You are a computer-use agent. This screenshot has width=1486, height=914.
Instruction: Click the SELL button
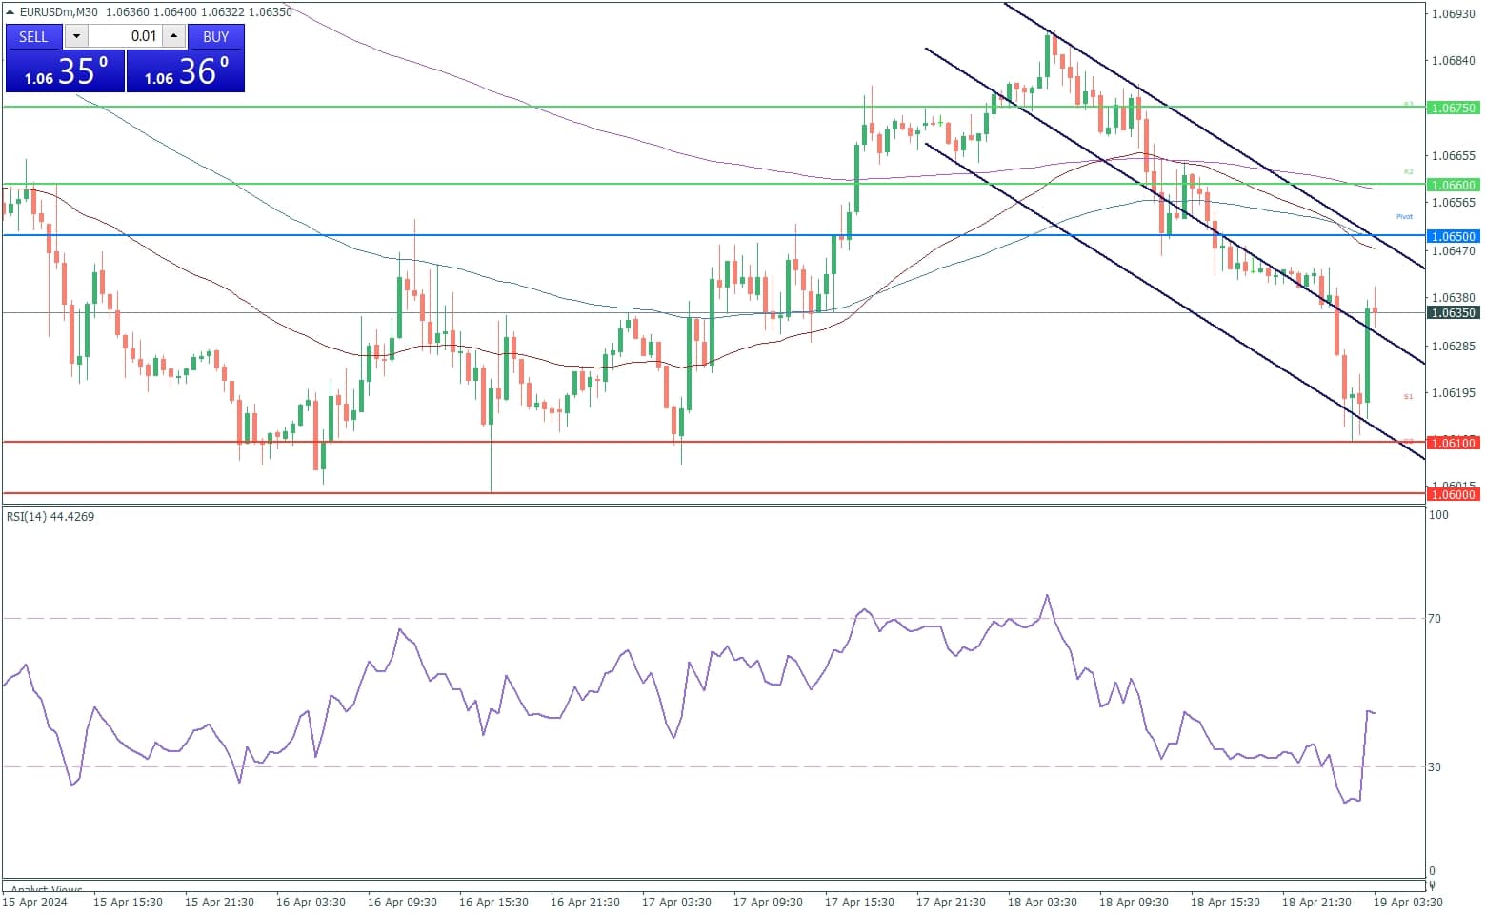pyautogui.click(x=33, y=36)
